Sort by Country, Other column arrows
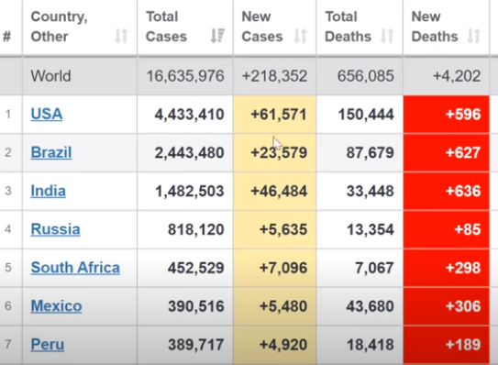This screenshot has width=498, height=365. pyautogui.click(x=121, y=36)
